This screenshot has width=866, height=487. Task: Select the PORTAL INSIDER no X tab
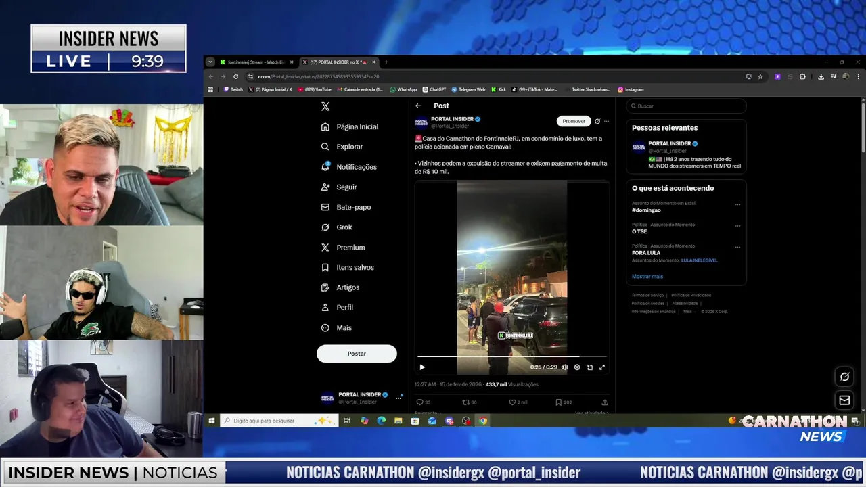(x=338, y=62)
